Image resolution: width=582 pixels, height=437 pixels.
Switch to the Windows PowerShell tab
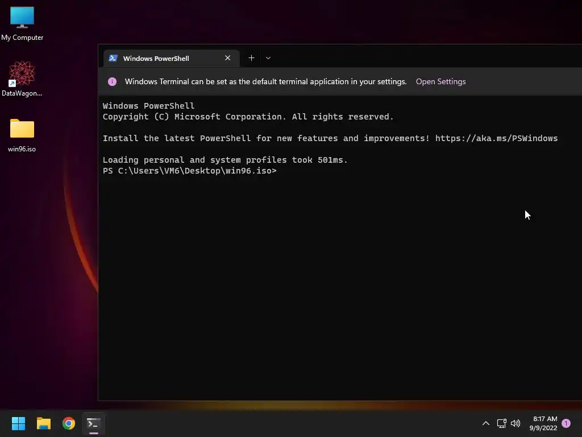click(172, 59)
